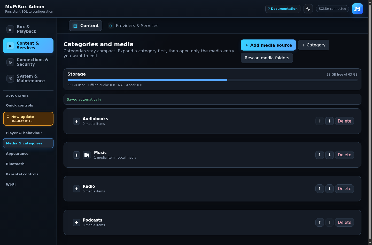Viewport: 372px width, 245px height.
Task: Move Podcasts category up
Action: pos(320,223)
